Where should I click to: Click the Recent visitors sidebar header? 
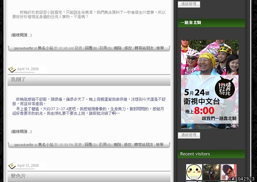pyautogui.click(x=211, y=154)
